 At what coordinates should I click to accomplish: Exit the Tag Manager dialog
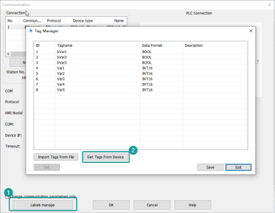pyautogui.click(x=238, y=167)
